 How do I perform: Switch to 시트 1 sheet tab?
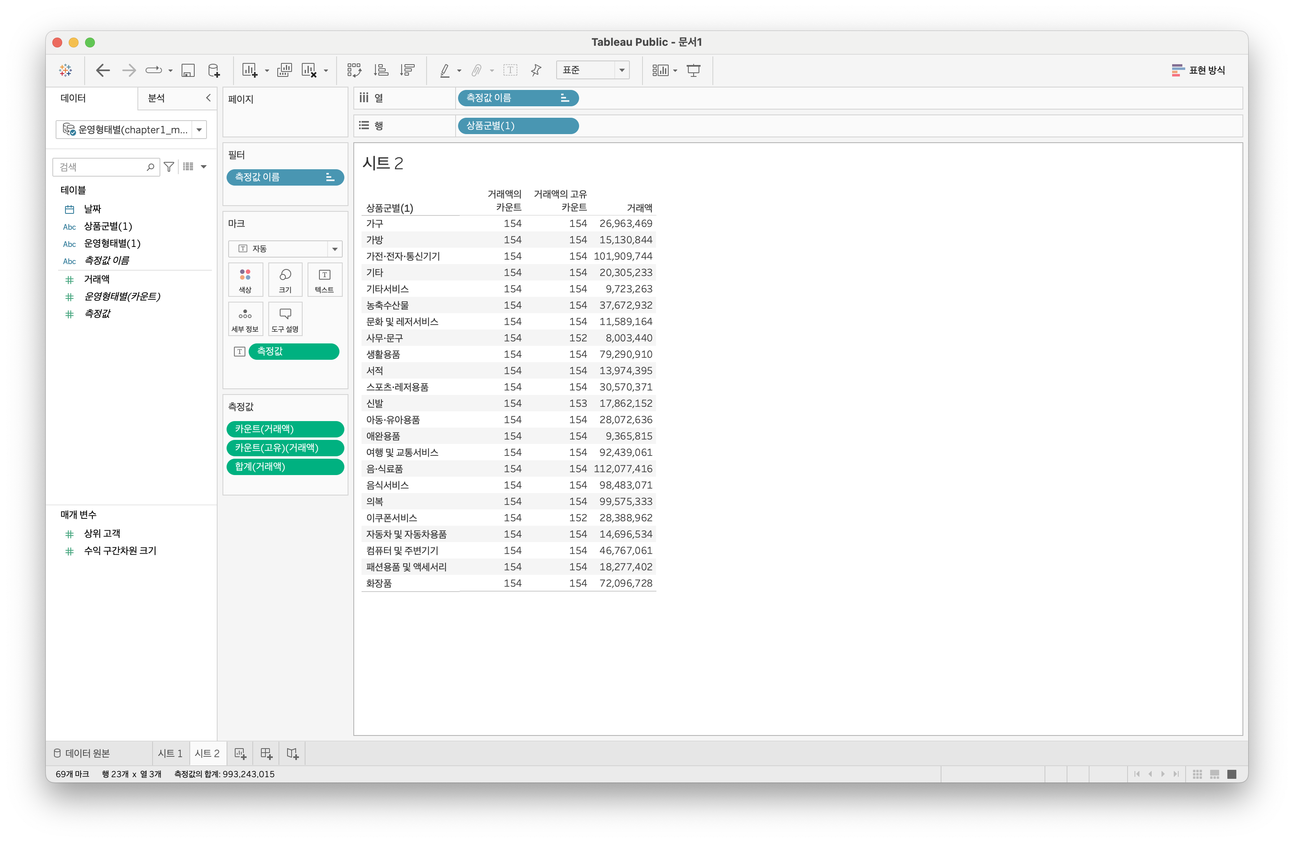(170, 753)
